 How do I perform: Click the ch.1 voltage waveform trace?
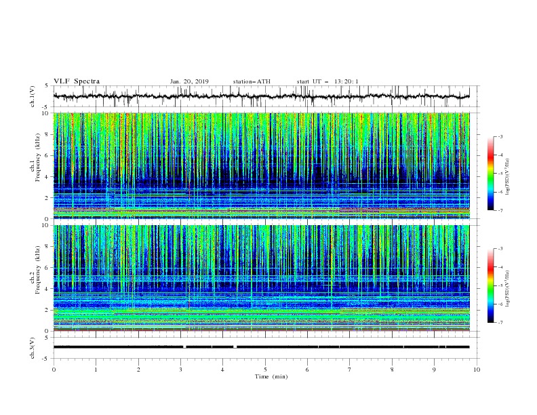click(261, 96)
